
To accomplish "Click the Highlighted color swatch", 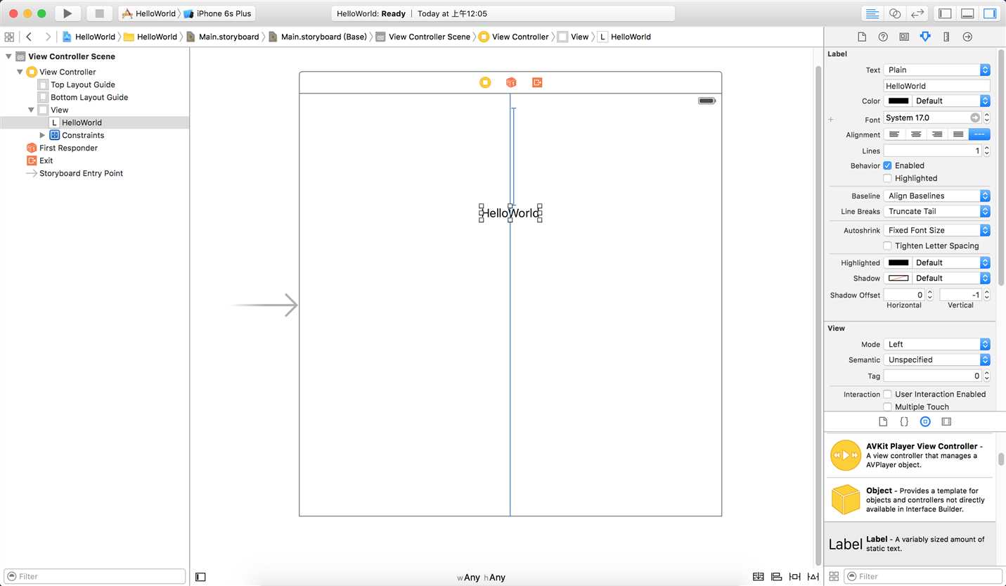I will tap(898, 262).
